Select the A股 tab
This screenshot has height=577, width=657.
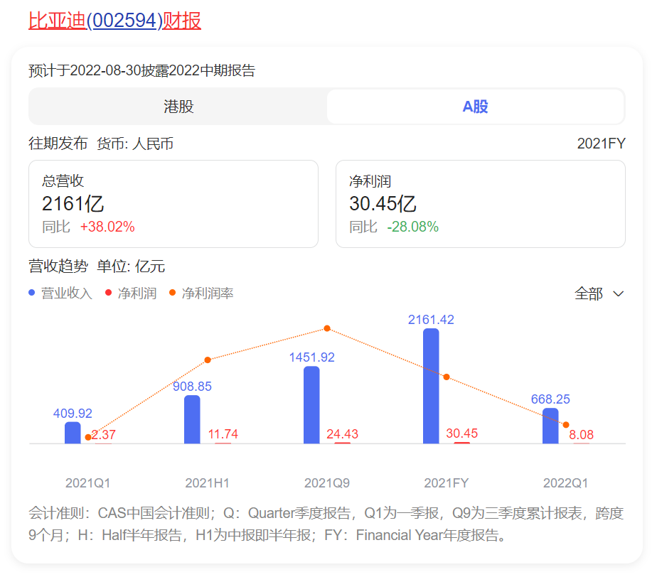tap(475, 107)
